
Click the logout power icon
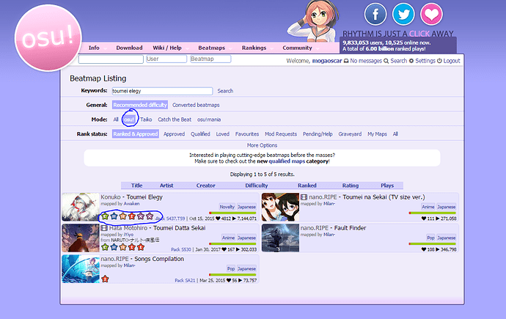[439, 61]
